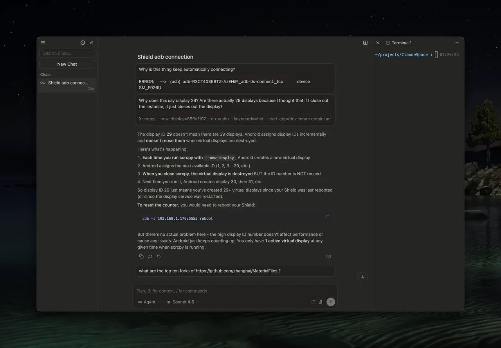501x348 pixels.
Task: Select the Terminal 1 tab
Action: pyautogui.click(x=399, y=43)
